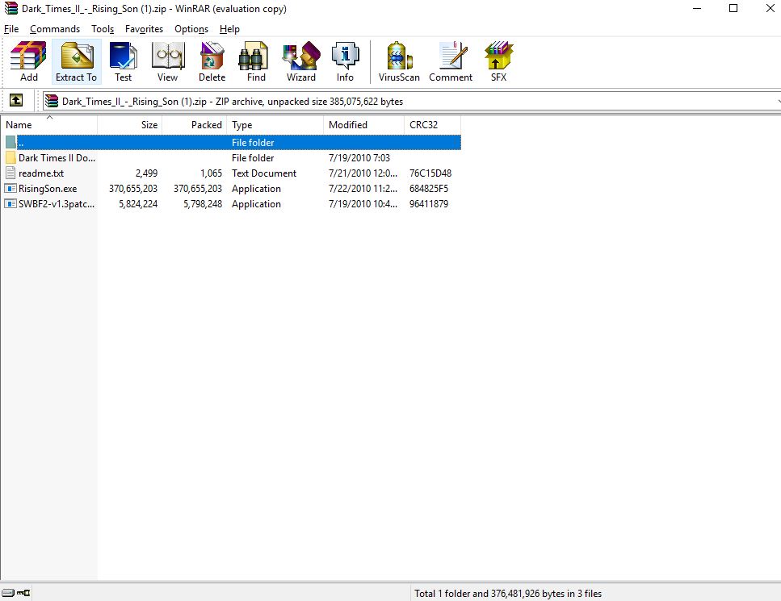Select RisingSon.exe in the file list
Image resolution: width=781 pixels, height=601 pixels.
coord(48,189)
